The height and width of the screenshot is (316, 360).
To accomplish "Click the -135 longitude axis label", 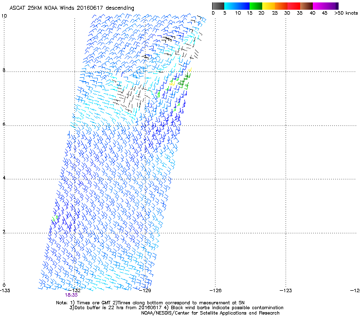I will click(5, 291).
